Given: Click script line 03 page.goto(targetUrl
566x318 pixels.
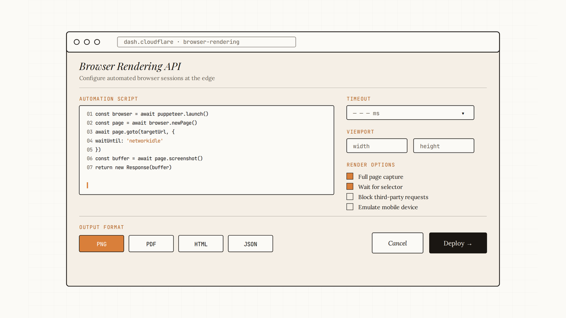Looking at the screenshot, I should 131,132.
